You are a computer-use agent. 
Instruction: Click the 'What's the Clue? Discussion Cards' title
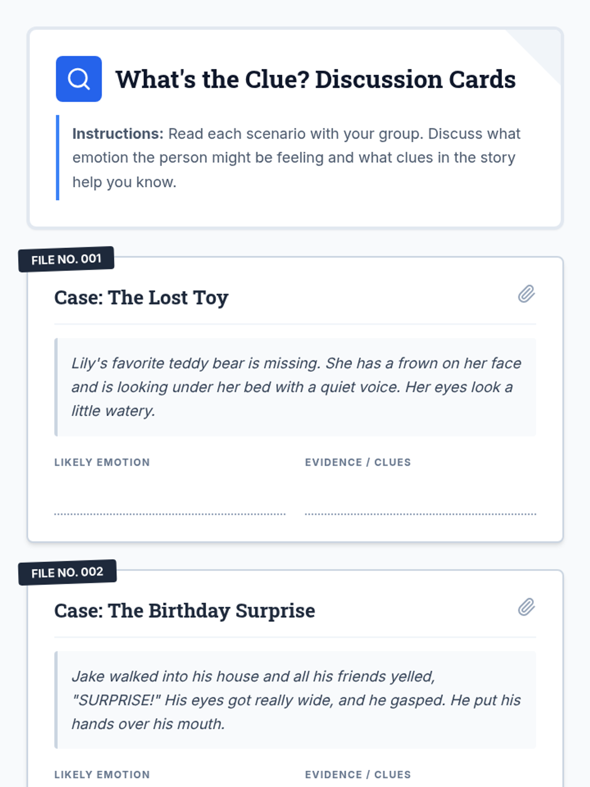(316, 79)
